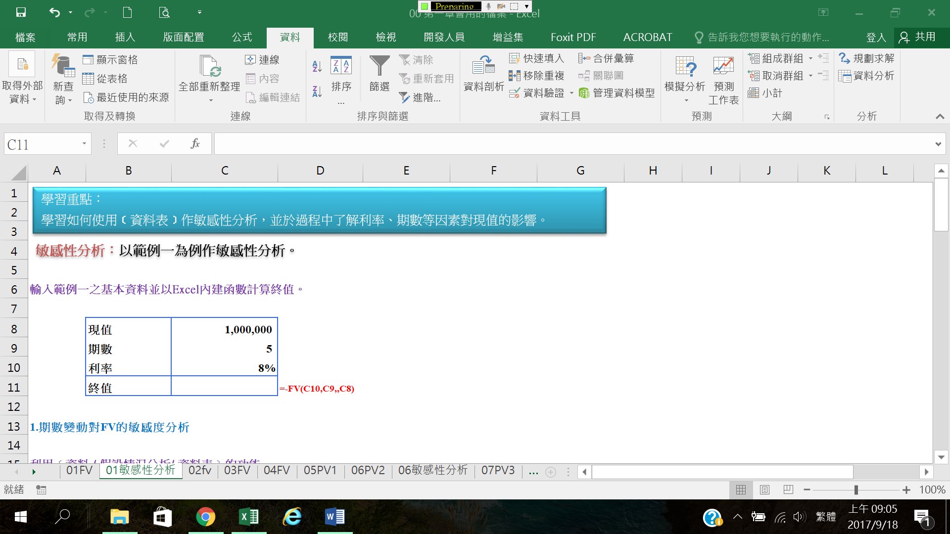Open 取得外部資料 (Get External Data)
Image resolution: width=950 pixels, height=534 pixels.
[x=22, y=79]
